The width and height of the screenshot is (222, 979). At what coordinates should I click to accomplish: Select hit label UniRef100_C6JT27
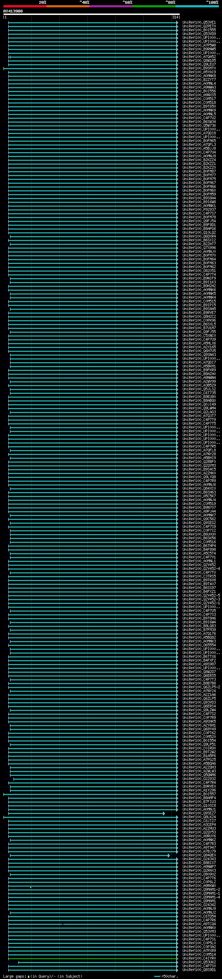(199, 821)
